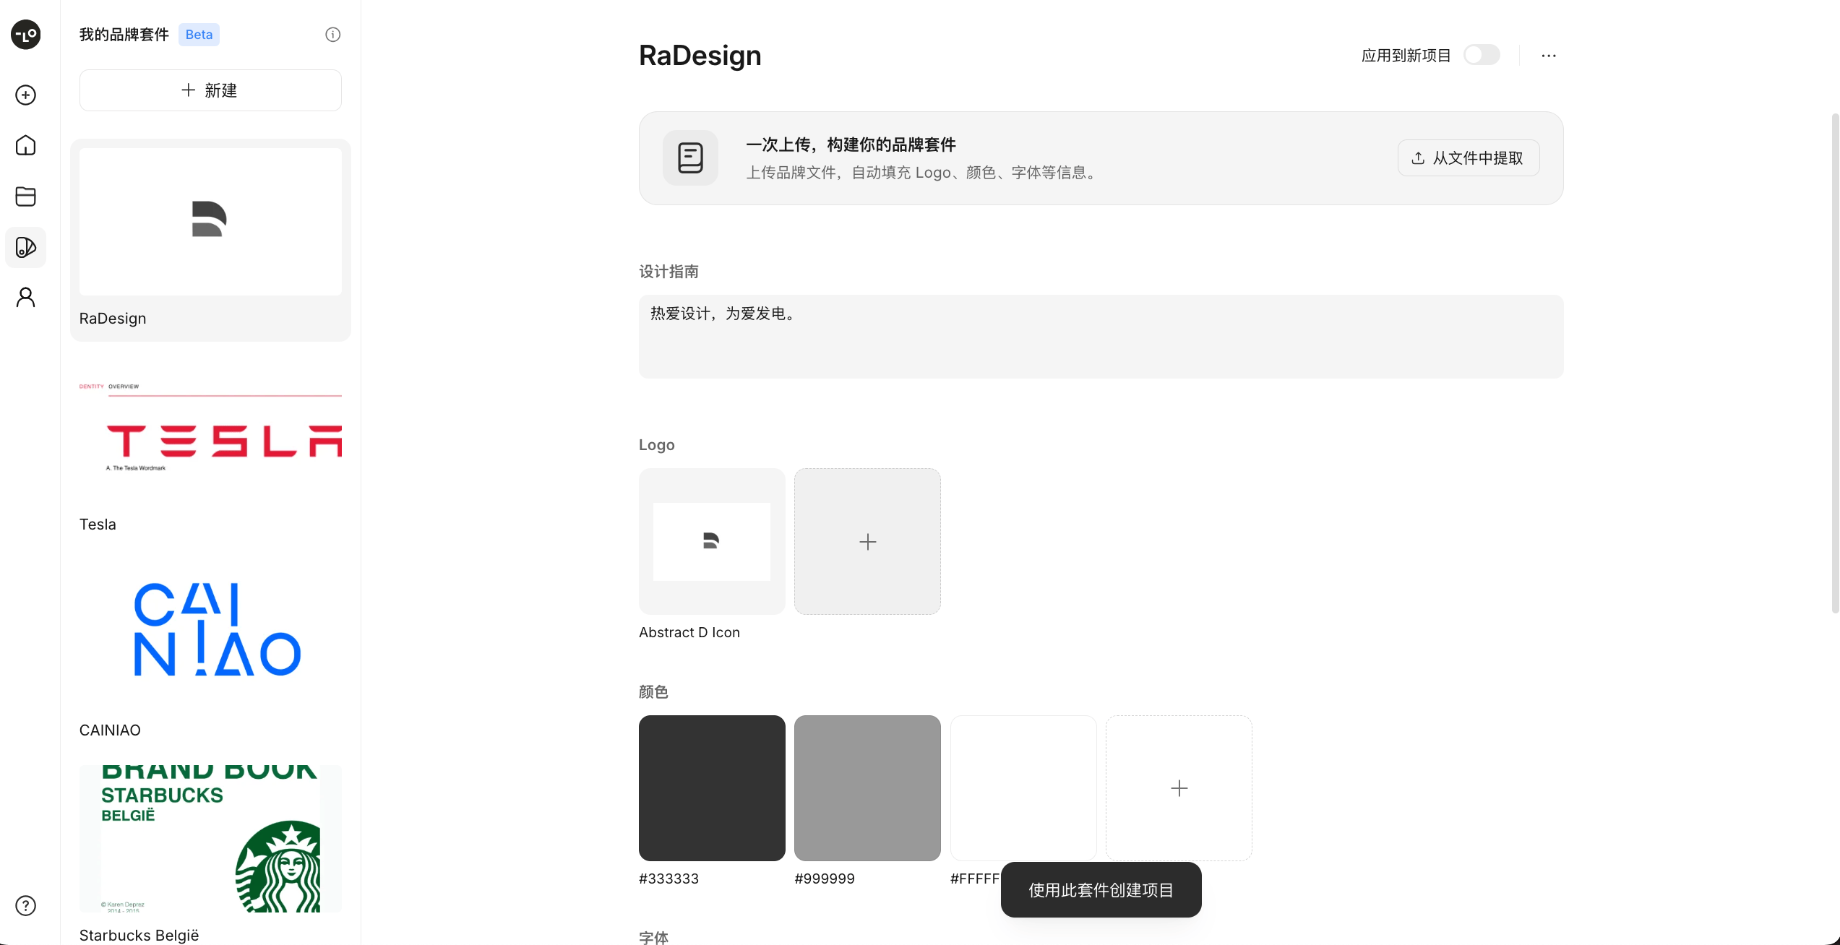1840x945 pixels.
Task: Click the Abstract D Icon logo thumbnail
Action: pos(712,542)
